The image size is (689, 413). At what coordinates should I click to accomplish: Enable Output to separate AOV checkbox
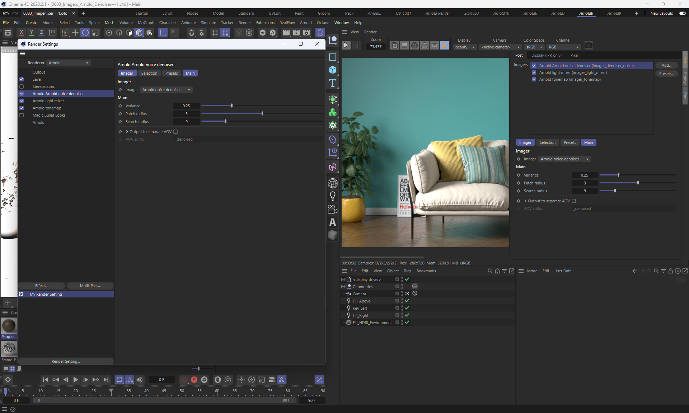tap(175, 132)
